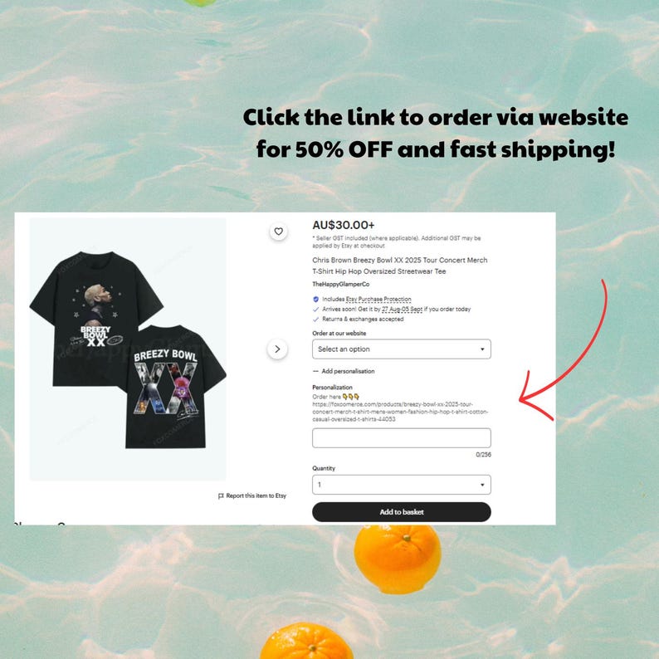This screenshot has height=659, width=659.
Task: Click Report this item to Etsy
Action: pyautogui.click(x=256, y=496)
